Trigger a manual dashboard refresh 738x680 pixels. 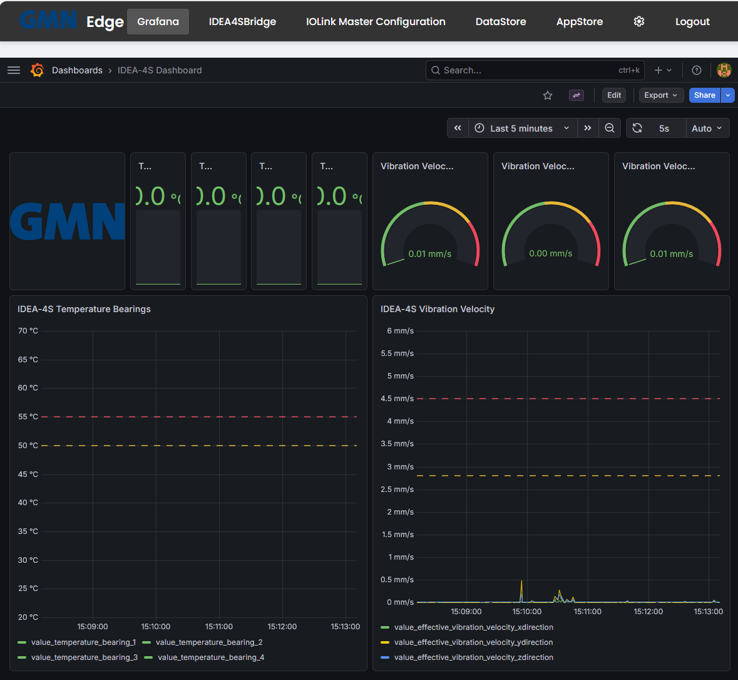click(x=637, y=128)
